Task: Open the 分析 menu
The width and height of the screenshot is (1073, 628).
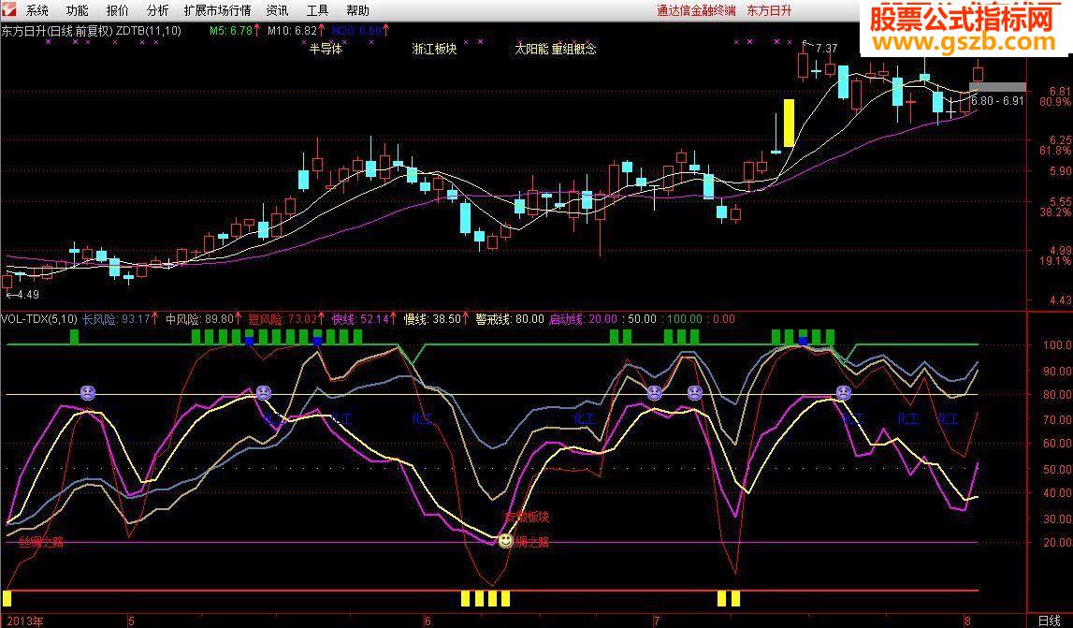Action: click(x=157, y=10)
